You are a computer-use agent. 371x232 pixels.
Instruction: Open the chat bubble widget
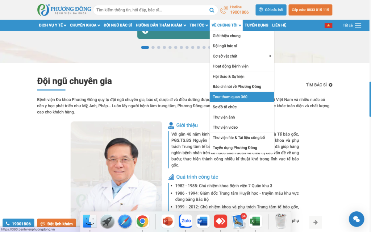click(x=356, y=219)
